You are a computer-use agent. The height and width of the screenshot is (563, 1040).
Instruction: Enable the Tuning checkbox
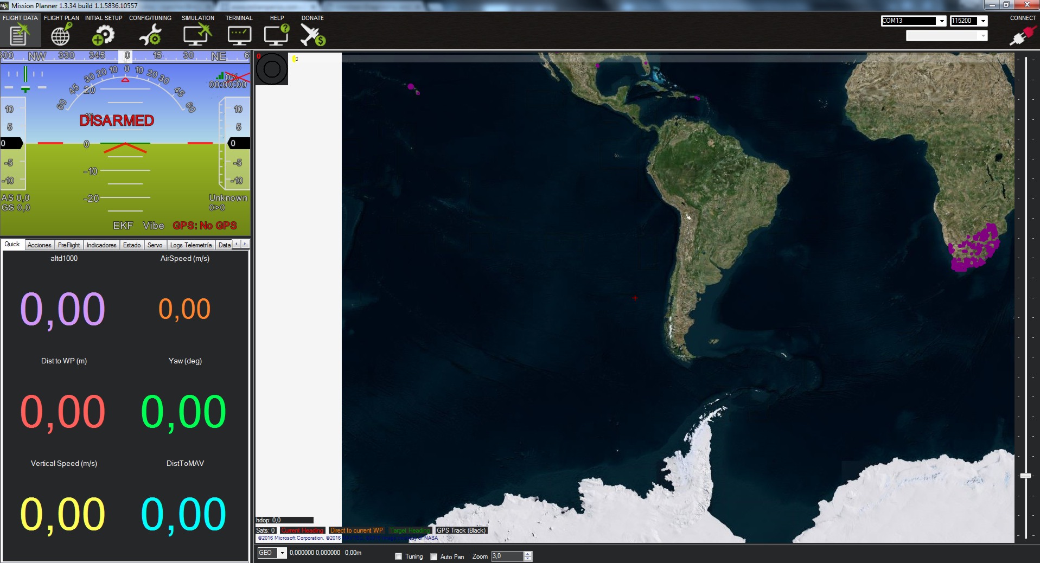click(x=399, y=556)
